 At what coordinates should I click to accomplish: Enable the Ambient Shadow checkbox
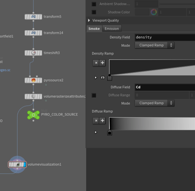[94, 4]
